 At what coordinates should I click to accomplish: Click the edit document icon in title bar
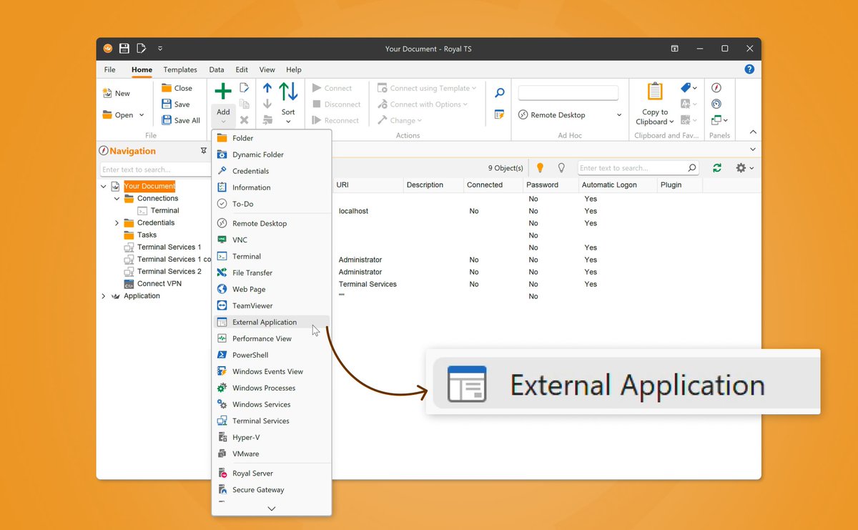142,49
